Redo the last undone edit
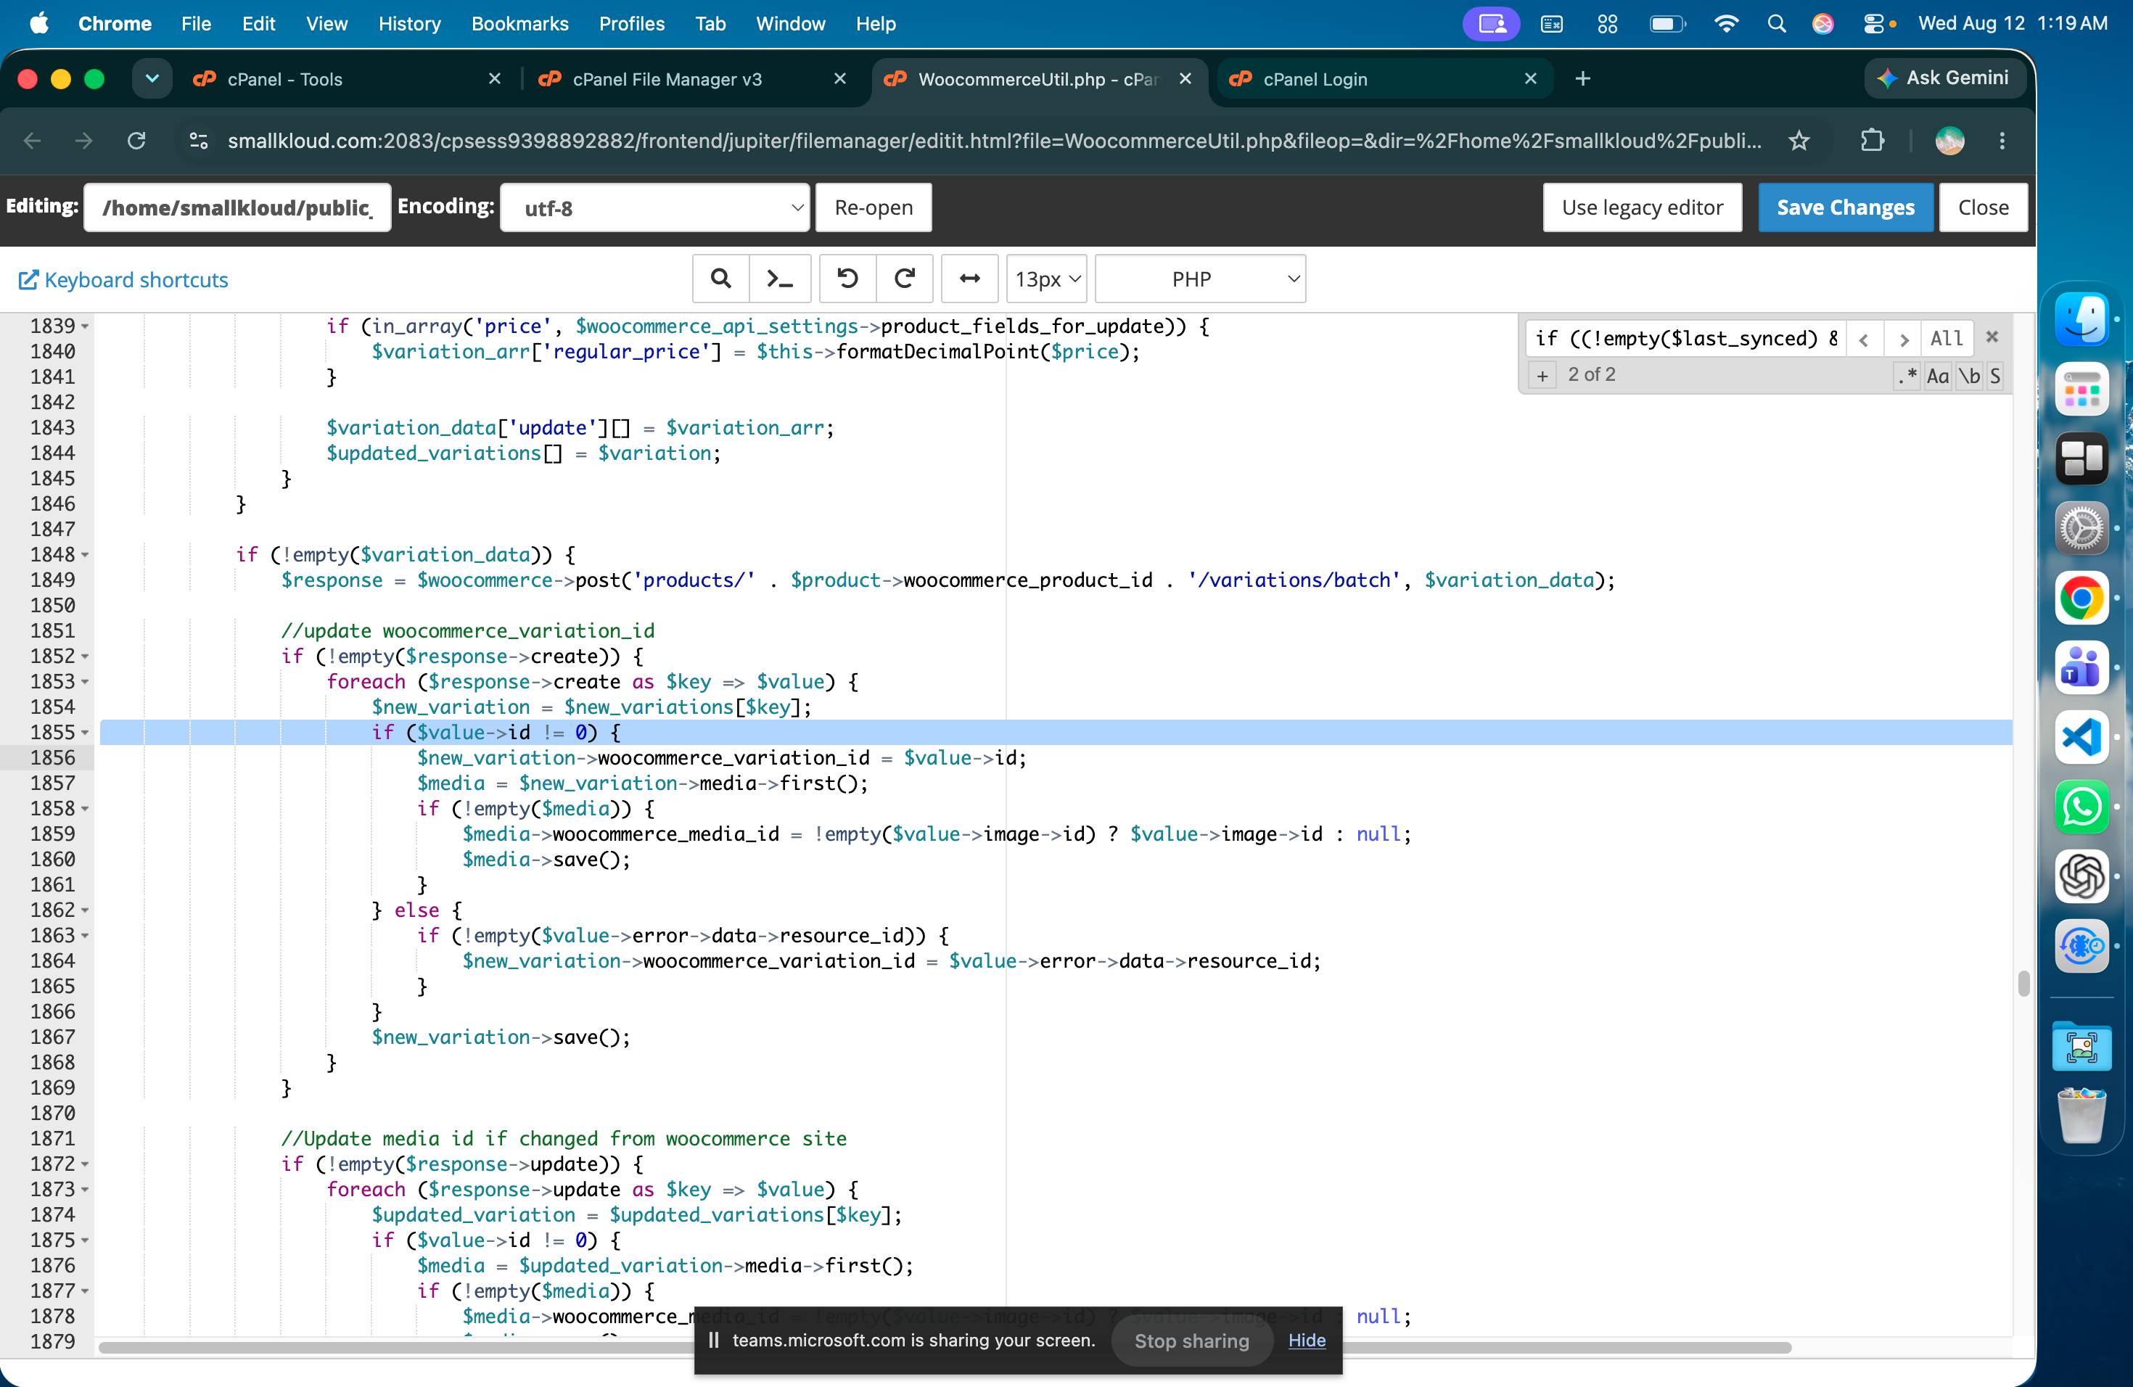Screen dimensions: 2133x1387 (x=905, y=279)
